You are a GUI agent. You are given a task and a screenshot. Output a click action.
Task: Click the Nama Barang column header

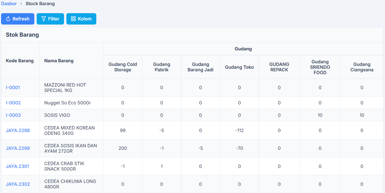(x=59, y=61)
